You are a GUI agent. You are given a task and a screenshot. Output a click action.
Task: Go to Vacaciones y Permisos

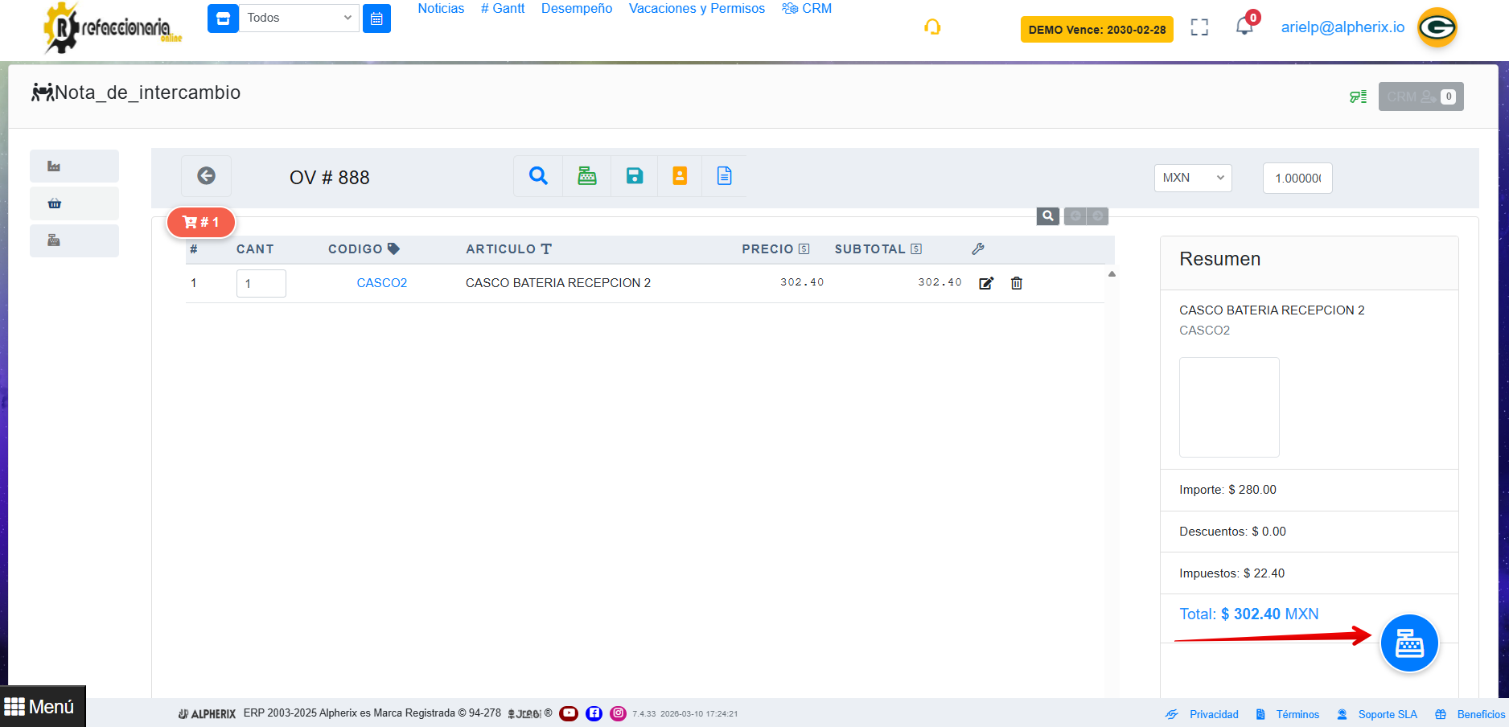click(697, 9)
